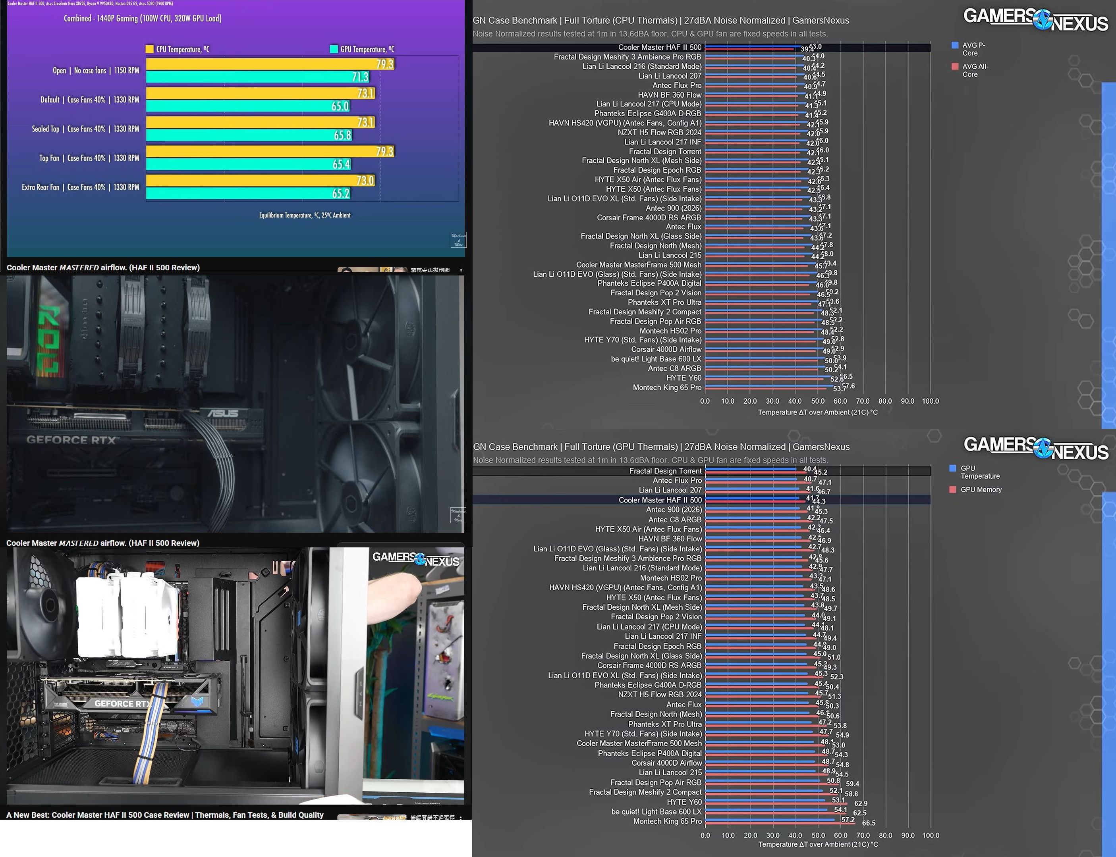Viewport: 1116px width, 857px height.
Task: Click the 'Extra Rear Fan | Case Fans 40% | 1330 RPM' label
Action: click(x=80, y=187)
